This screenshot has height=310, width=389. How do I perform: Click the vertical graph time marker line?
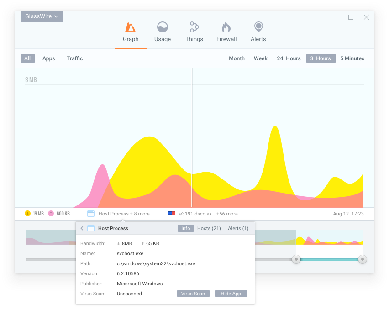[192, 138]
